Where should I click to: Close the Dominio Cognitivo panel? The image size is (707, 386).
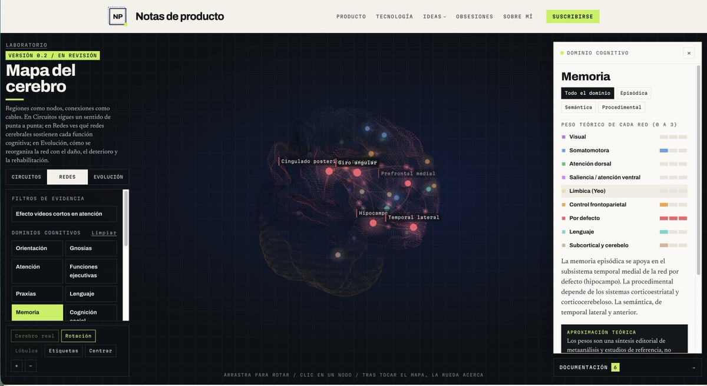pyautogui.click(x=689, y=53)
